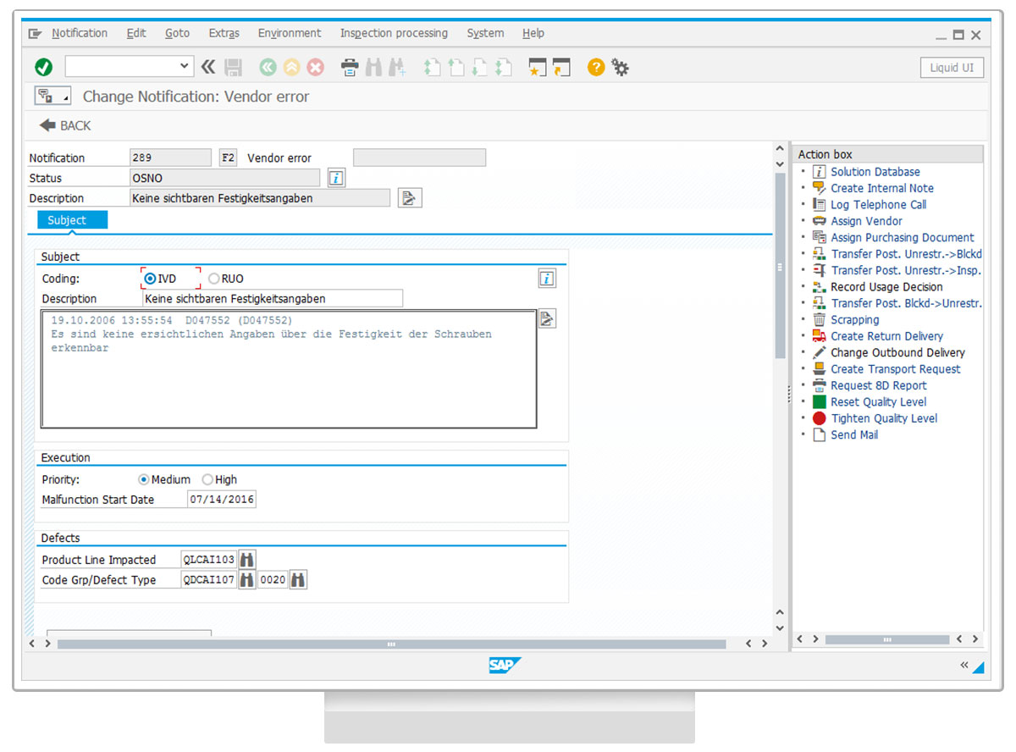Click the Malfunction Start Date field
The width and height of the screenshot is (1016, 752).
tap(221, 500)
